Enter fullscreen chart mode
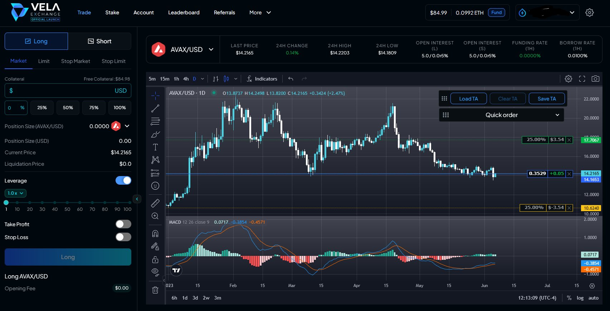 582,79
